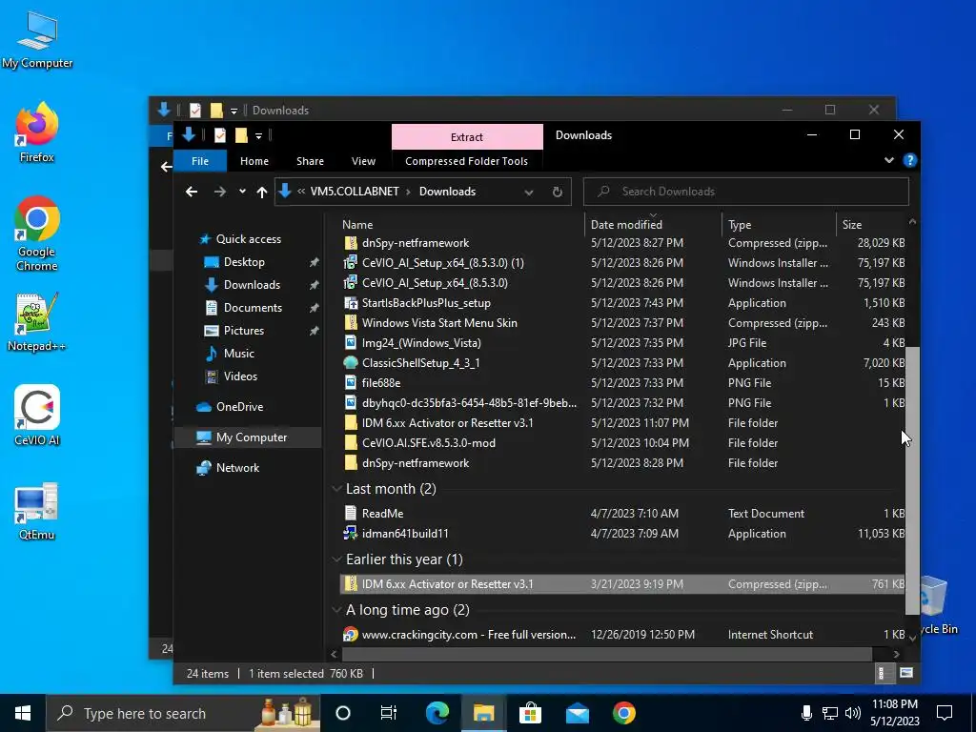Open Task View on the taskbar
The height and width of the screenshot is (732, 976).
click(x=389, y=713)
